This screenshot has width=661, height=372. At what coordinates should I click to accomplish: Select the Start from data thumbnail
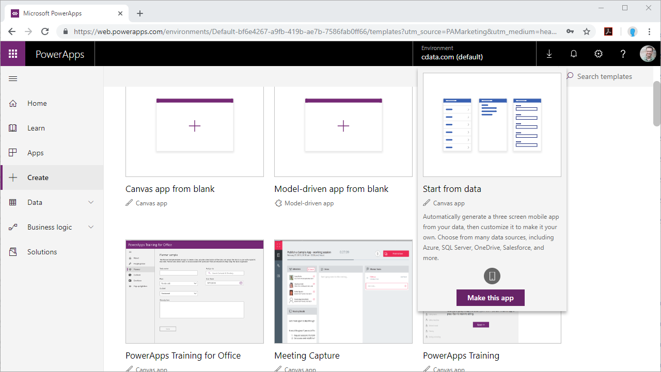point(492,125)
